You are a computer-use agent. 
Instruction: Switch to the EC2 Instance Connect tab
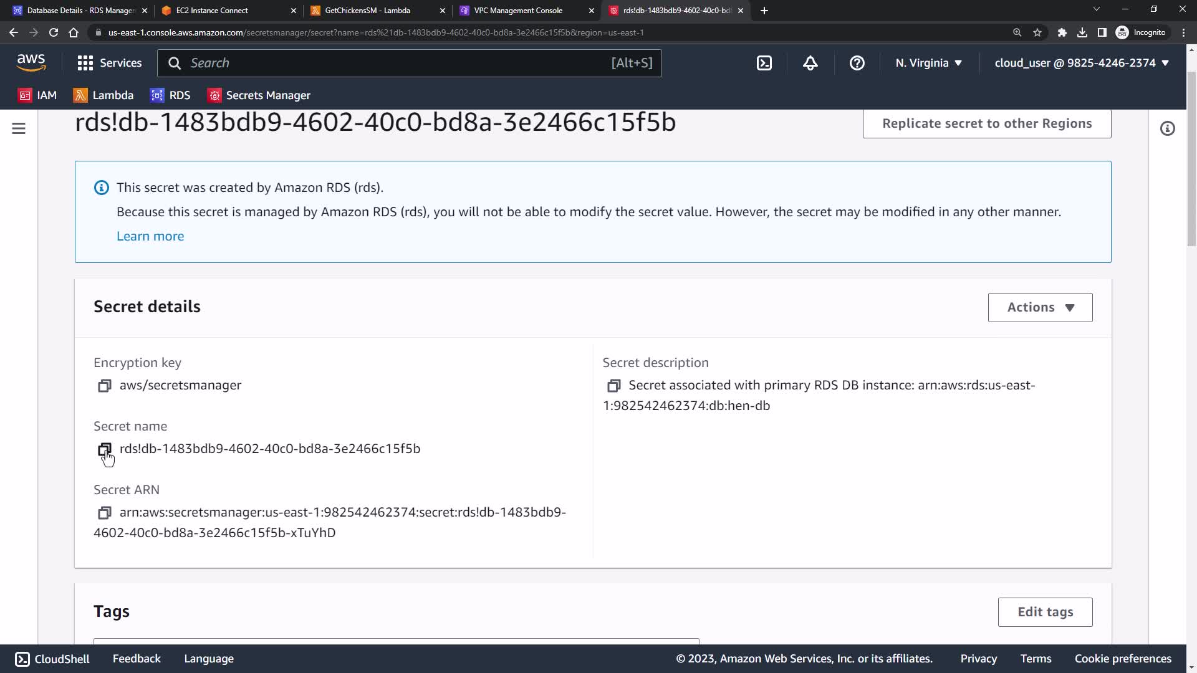pos(212,11)
